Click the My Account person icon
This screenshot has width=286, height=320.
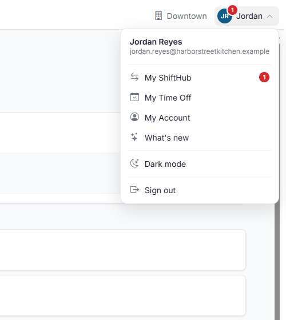click(x=134, y=117)
